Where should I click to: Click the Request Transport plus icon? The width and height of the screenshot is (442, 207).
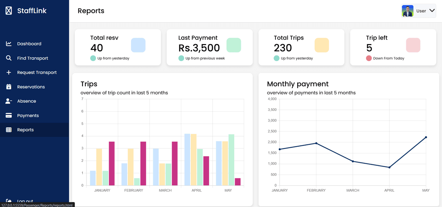tap(9, 72)
